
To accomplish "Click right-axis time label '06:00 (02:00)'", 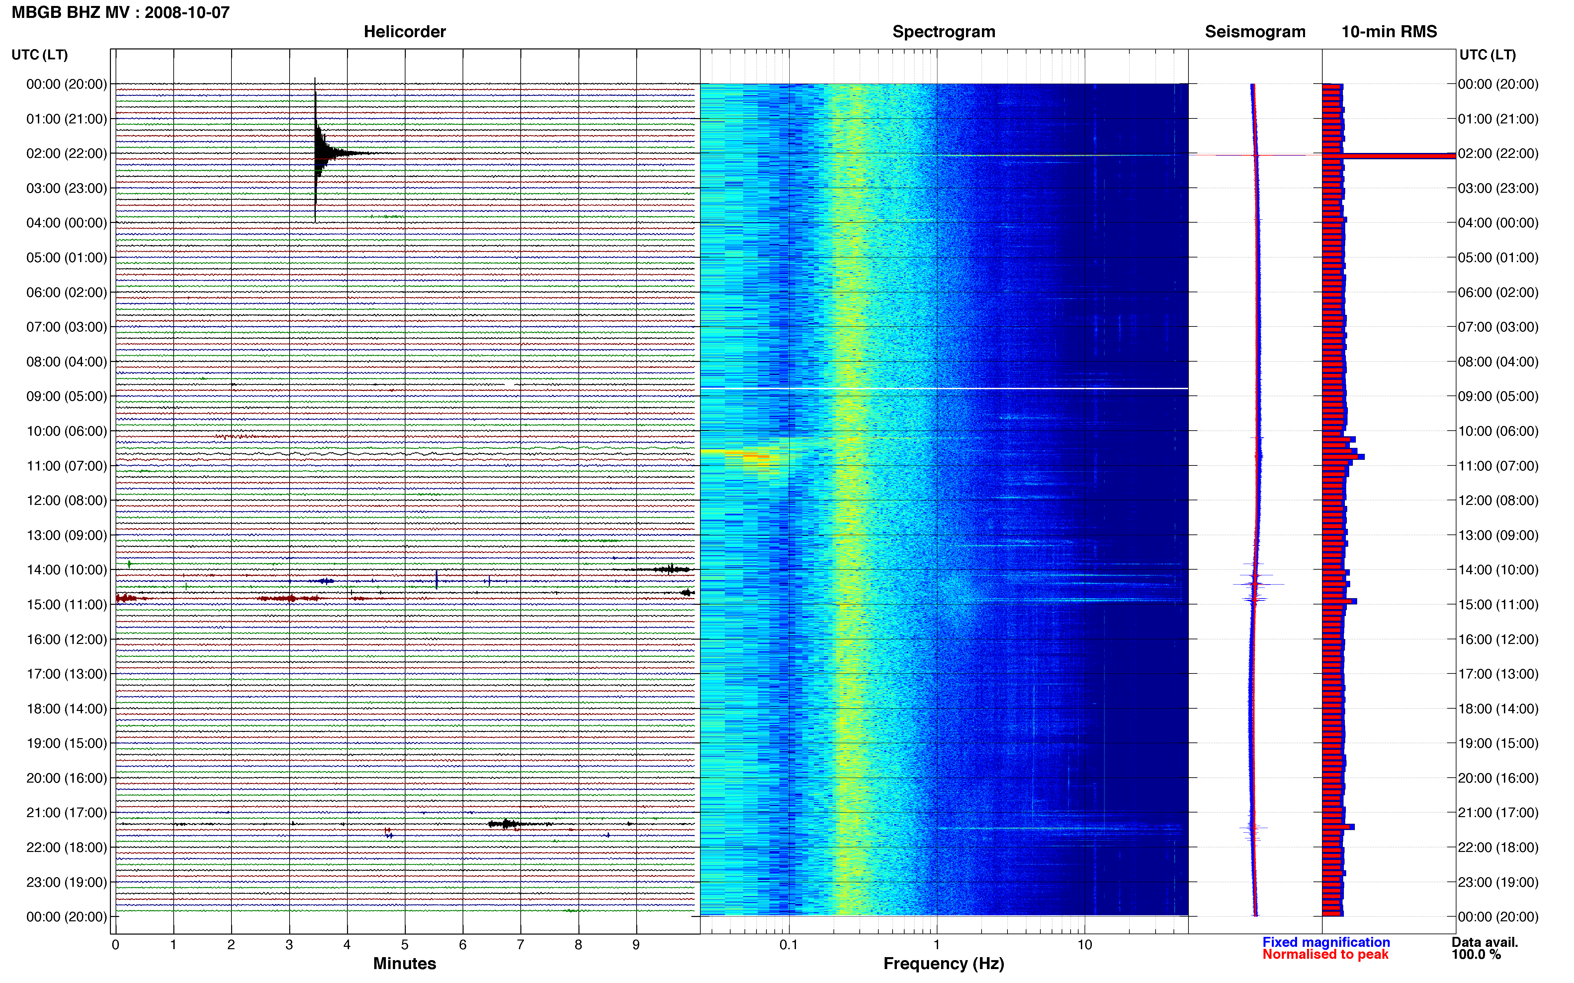I will pyautogui.click(x=1498, y=293).
